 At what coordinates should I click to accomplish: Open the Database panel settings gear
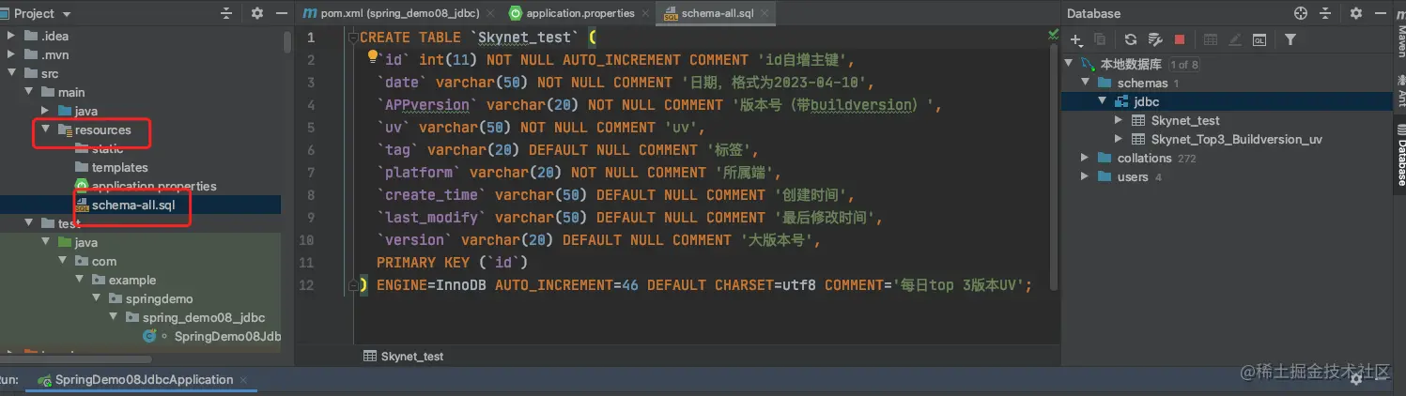coord(1356,13)
